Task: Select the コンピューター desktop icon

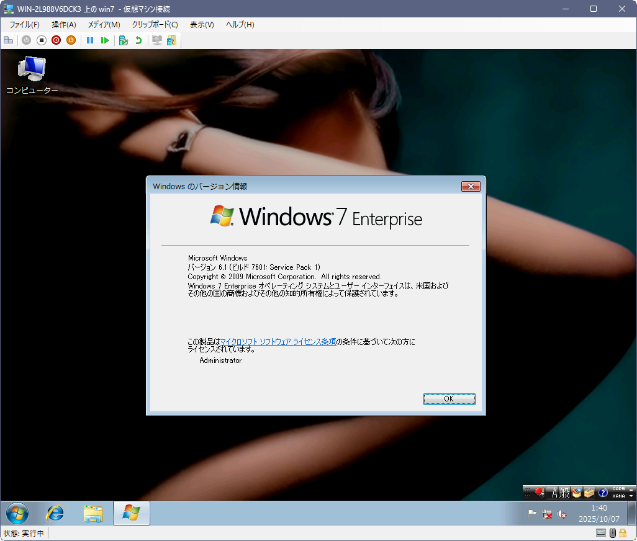Action: [x=32, y=75]
